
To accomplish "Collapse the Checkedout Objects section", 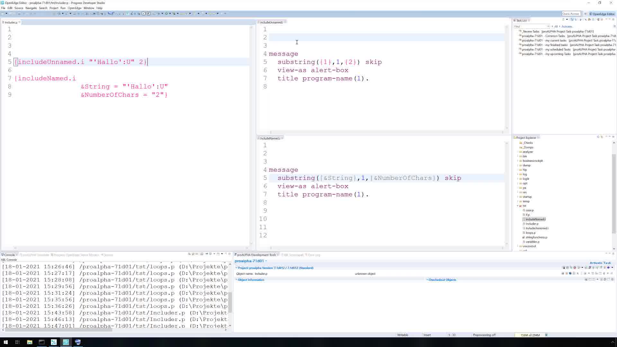I will click(x=427, y=280).
